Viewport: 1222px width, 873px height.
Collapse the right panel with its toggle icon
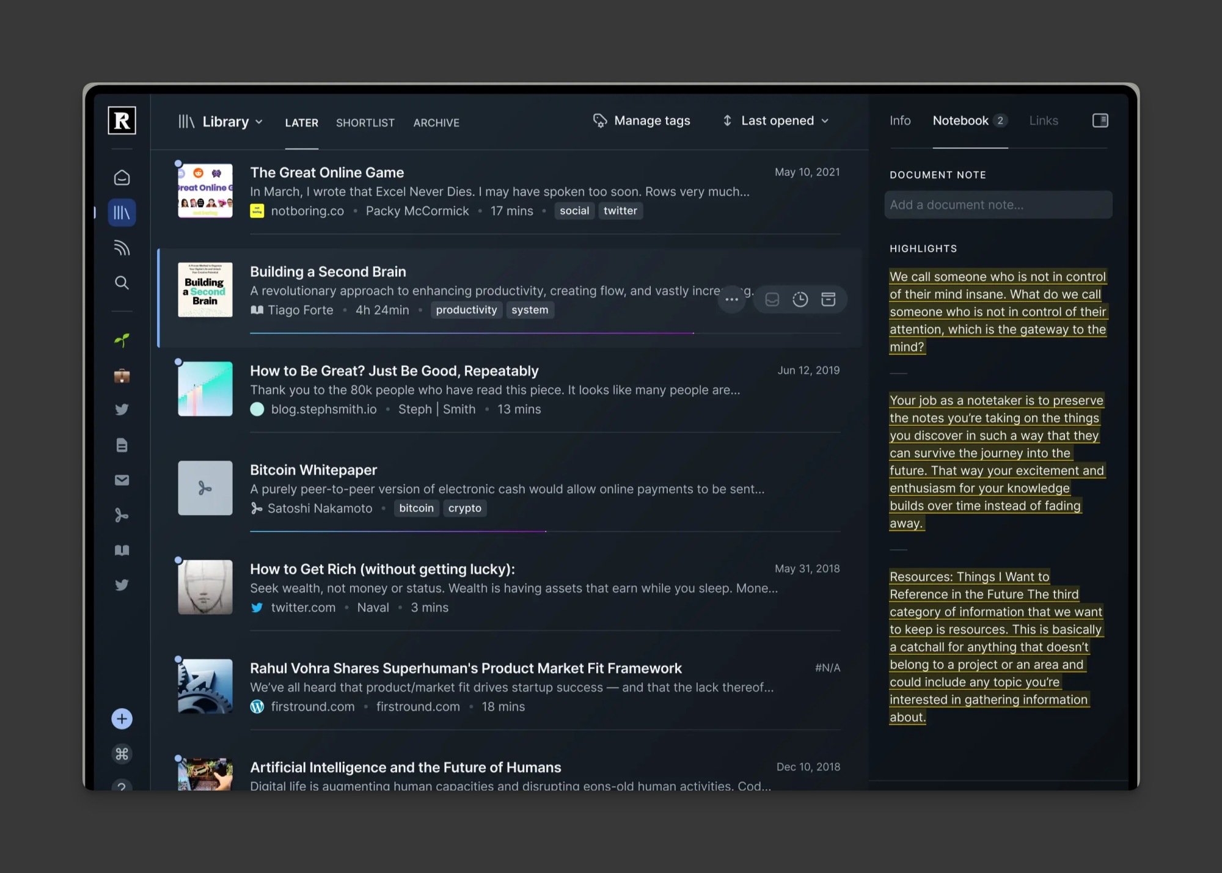1100,120
